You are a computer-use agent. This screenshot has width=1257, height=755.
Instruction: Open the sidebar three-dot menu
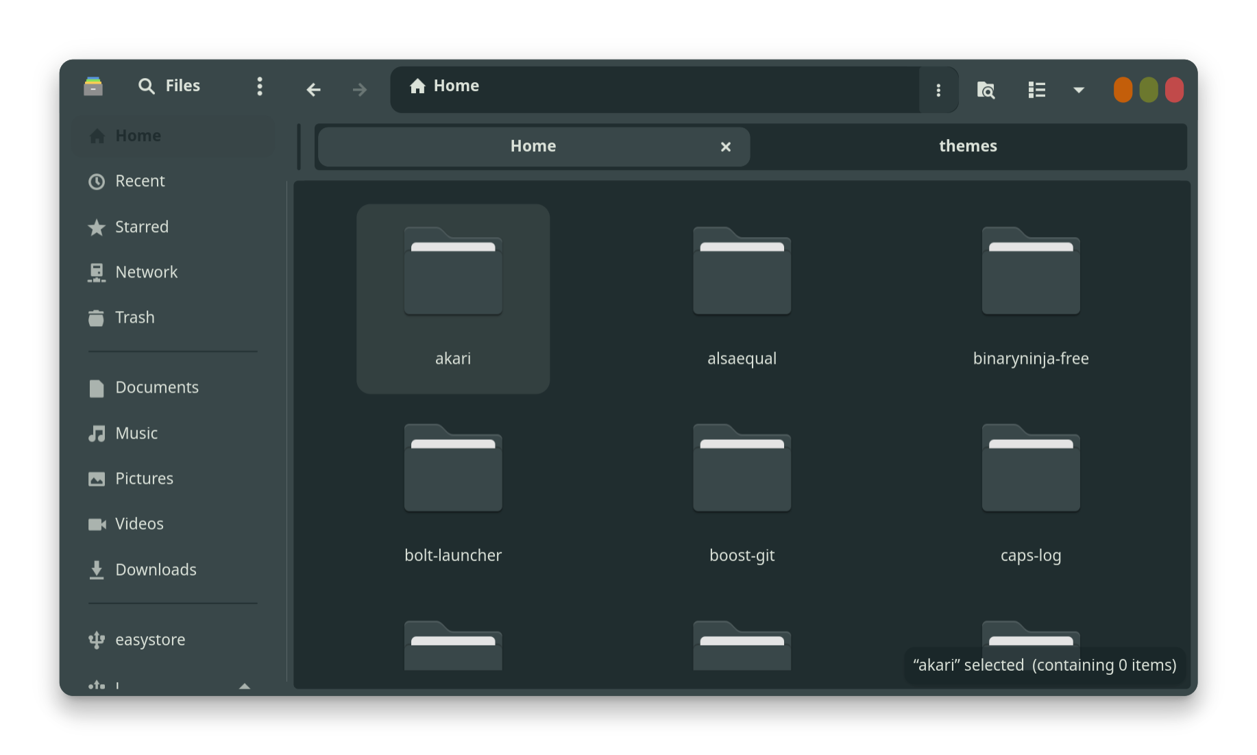tap(259, 86)
